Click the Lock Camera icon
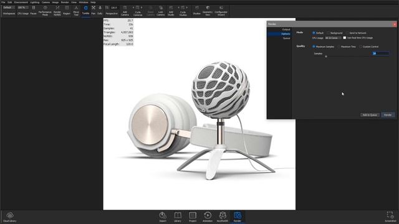Viewport: 399px width, 224px height. (x=161, y=8)
